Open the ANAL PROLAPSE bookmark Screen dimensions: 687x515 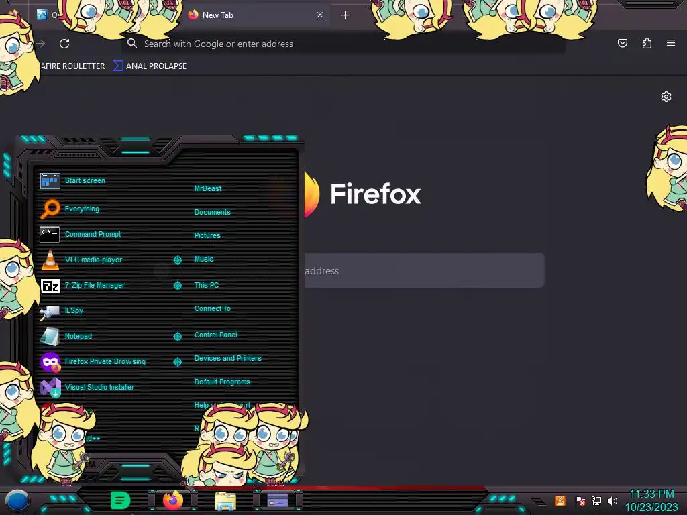pos(150,66)
